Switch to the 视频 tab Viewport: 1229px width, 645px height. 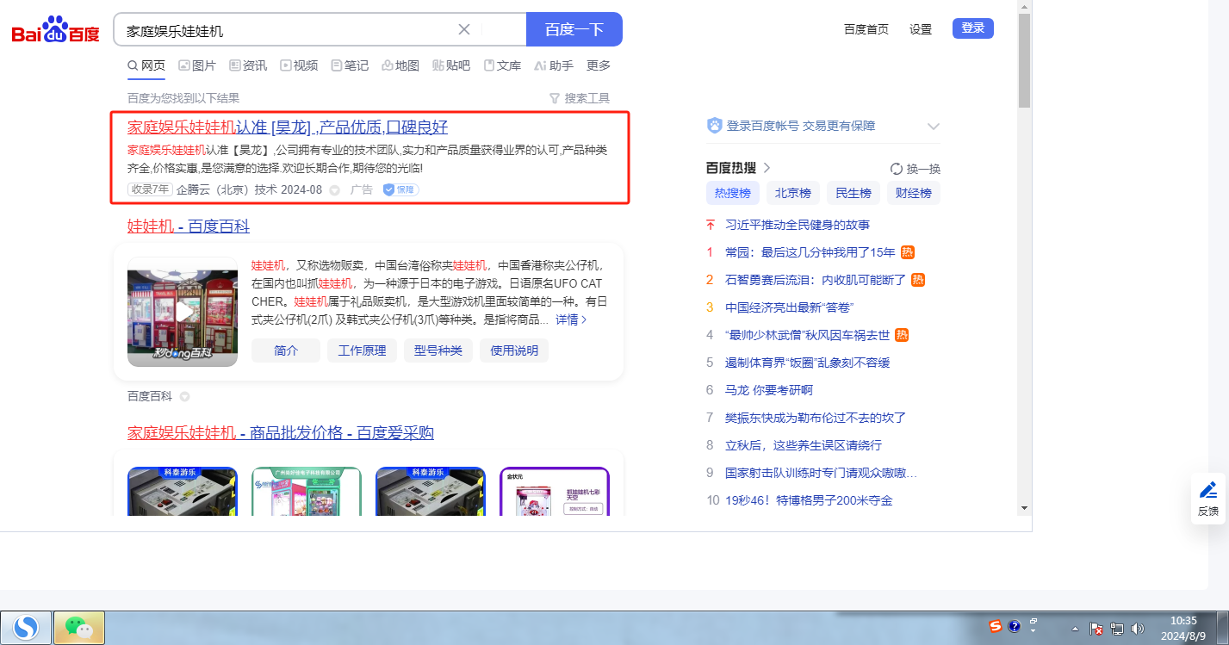[299, 65]
